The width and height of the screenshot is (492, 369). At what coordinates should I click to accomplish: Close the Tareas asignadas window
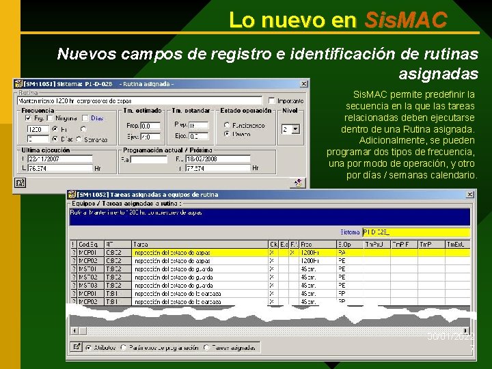click(x=469, y=195)
